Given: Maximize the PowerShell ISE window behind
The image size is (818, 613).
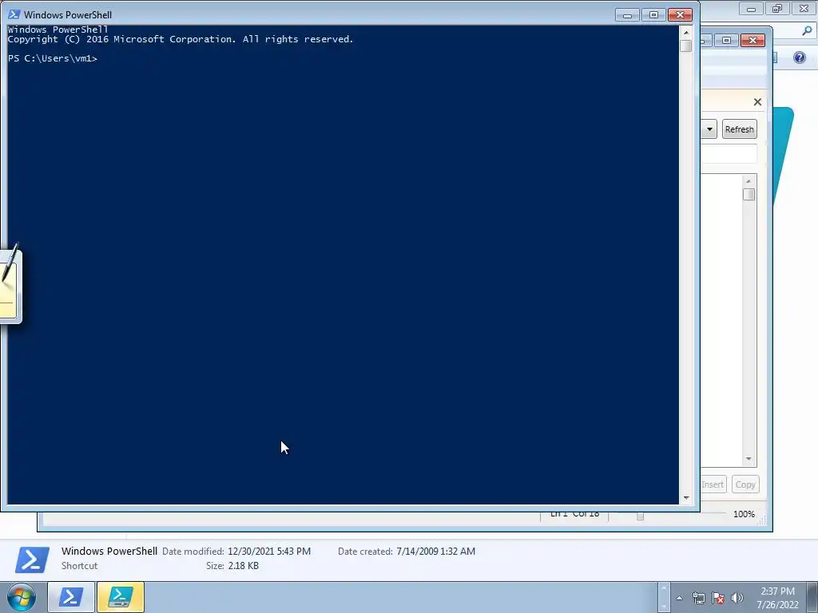Looking at the screenshot, I should coord(726,40).
